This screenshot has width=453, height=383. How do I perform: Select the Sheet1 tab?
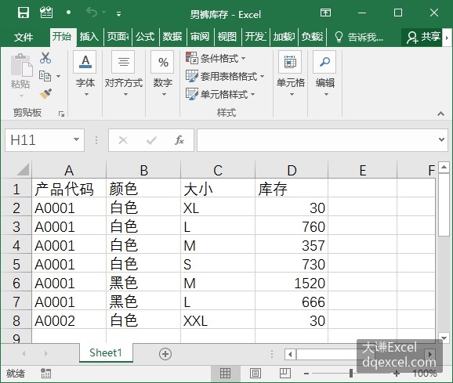pos(106,352)
